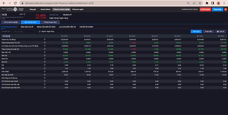The height and width of the screenshot is (115, 228).
Task: Open Lưu chuyển tiền tệ sub-tab
Action: pos(67,27)
